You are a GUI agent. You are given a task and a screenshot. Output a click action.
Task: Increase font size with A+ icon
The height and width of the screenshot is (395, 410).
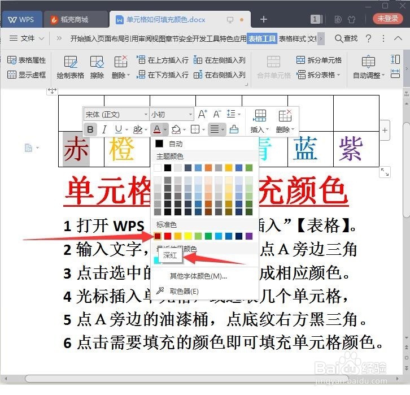(x=203, y=114)
